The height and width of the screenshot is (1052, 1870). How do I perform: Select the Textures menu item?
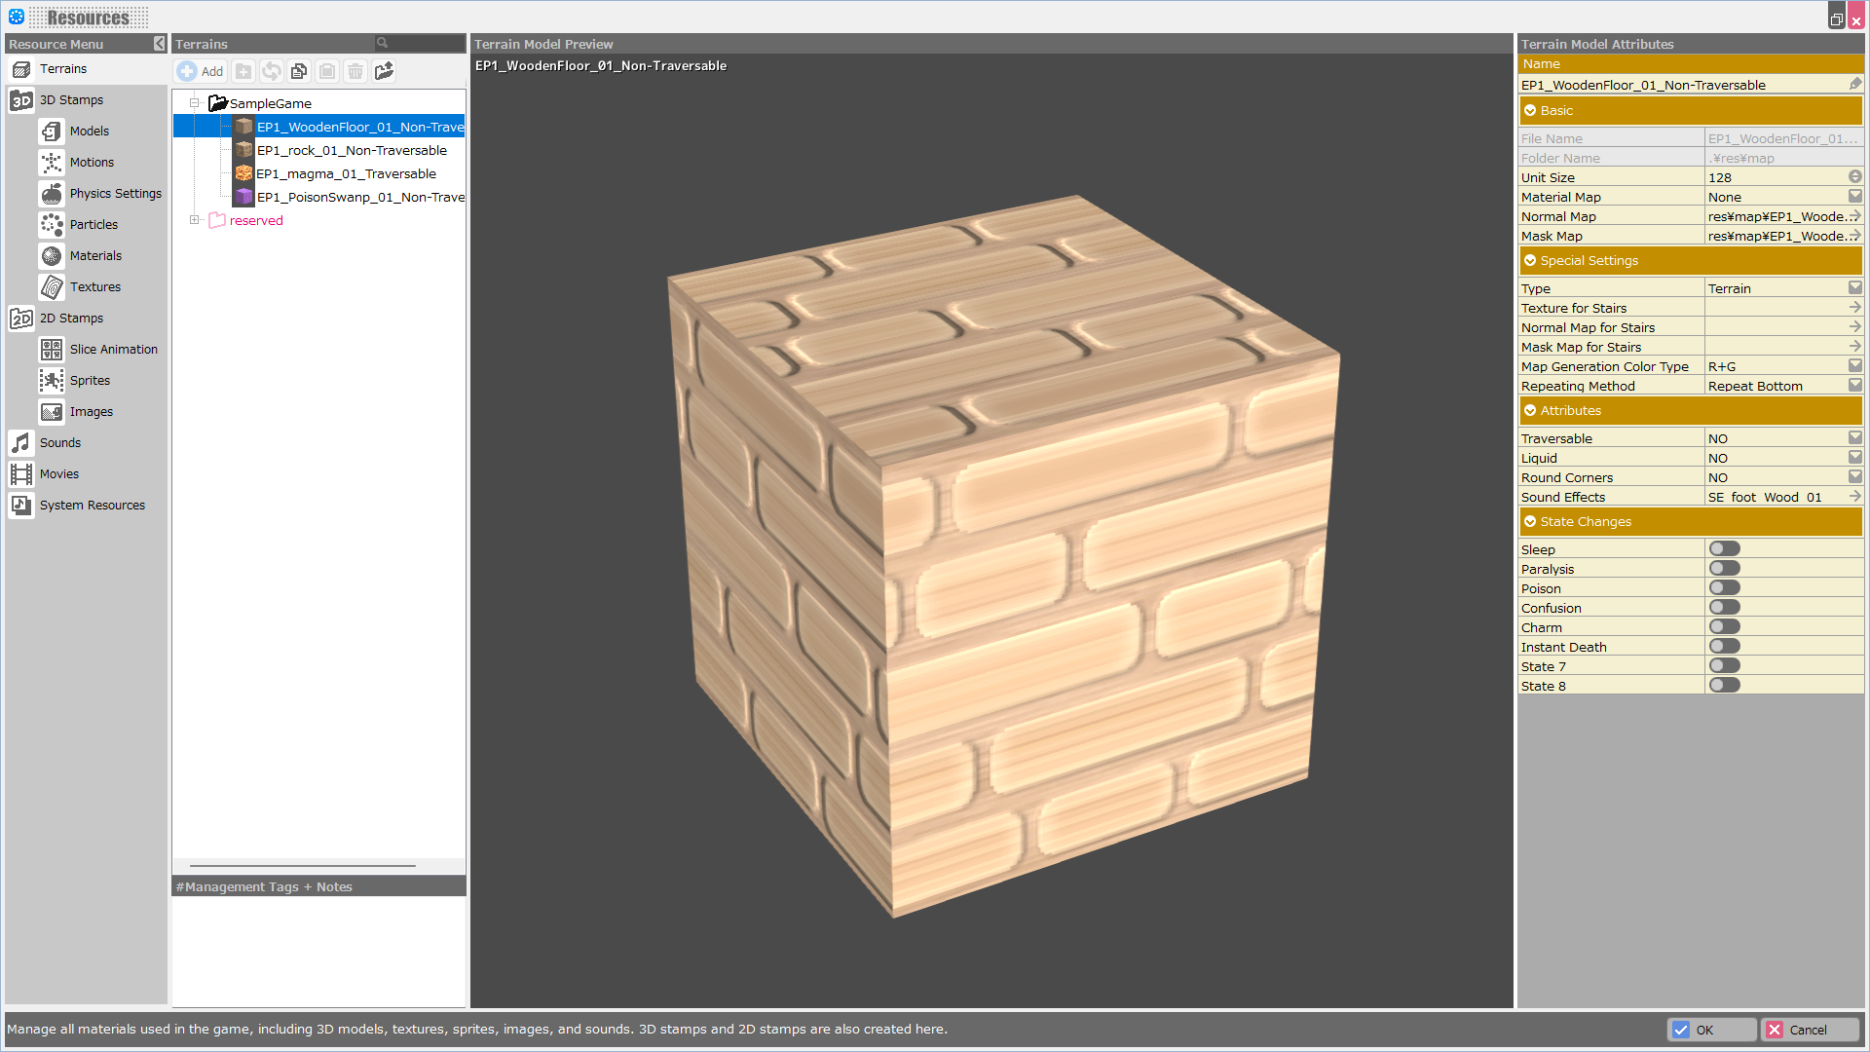(95, 286)
